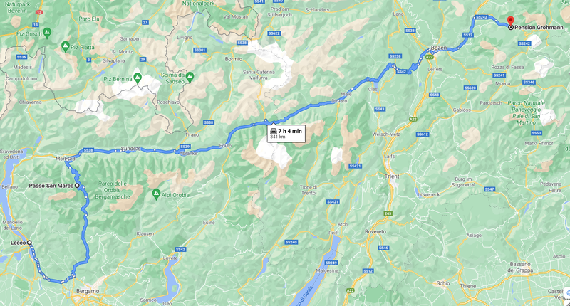Click the Alpi Orobie green marker
Viewport: 570px width, 306px height.
point(156,194)
